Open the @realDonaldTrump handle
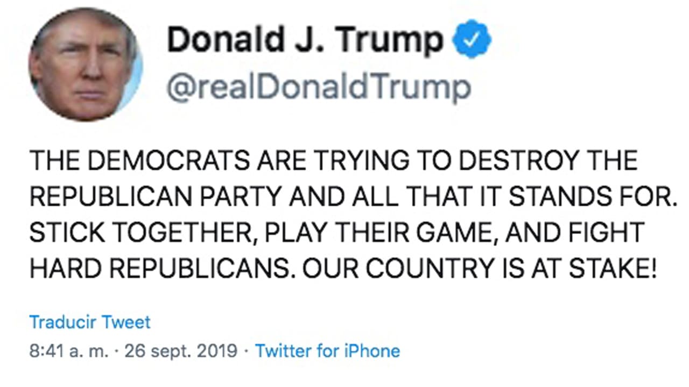689x387 pixels. tap(318, 88)
